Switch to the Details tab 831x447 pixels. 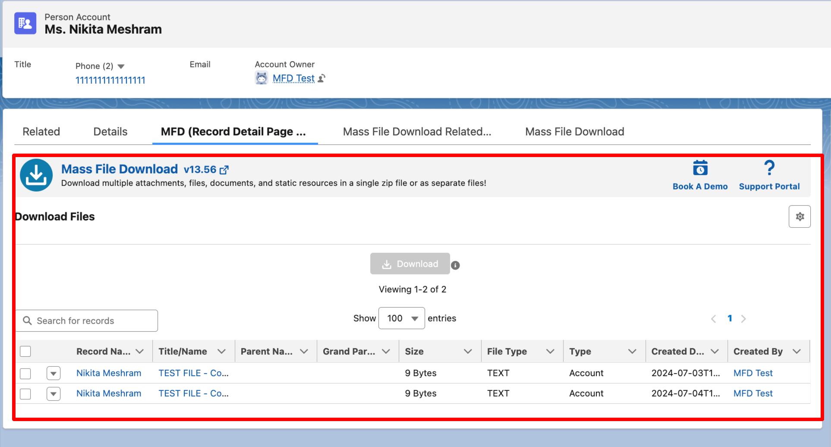pos(110,132)
